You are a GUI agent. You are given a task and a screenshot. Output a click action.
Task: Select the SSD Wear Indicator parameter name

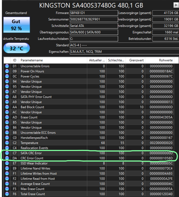(34, 163)
